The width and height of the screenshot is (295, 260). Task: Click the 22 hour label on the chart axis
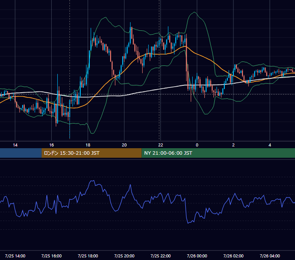pos(161,145)
